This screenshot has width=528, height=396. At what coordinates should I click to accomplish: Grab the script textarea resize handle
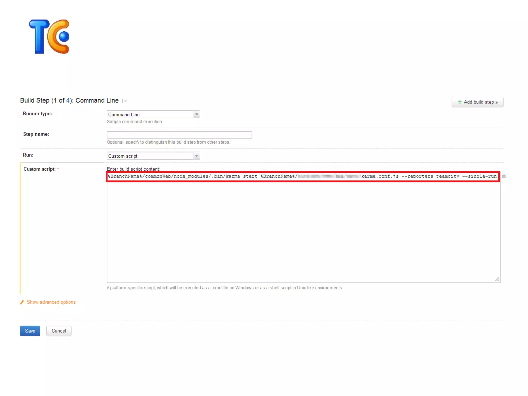click(497, 279)
